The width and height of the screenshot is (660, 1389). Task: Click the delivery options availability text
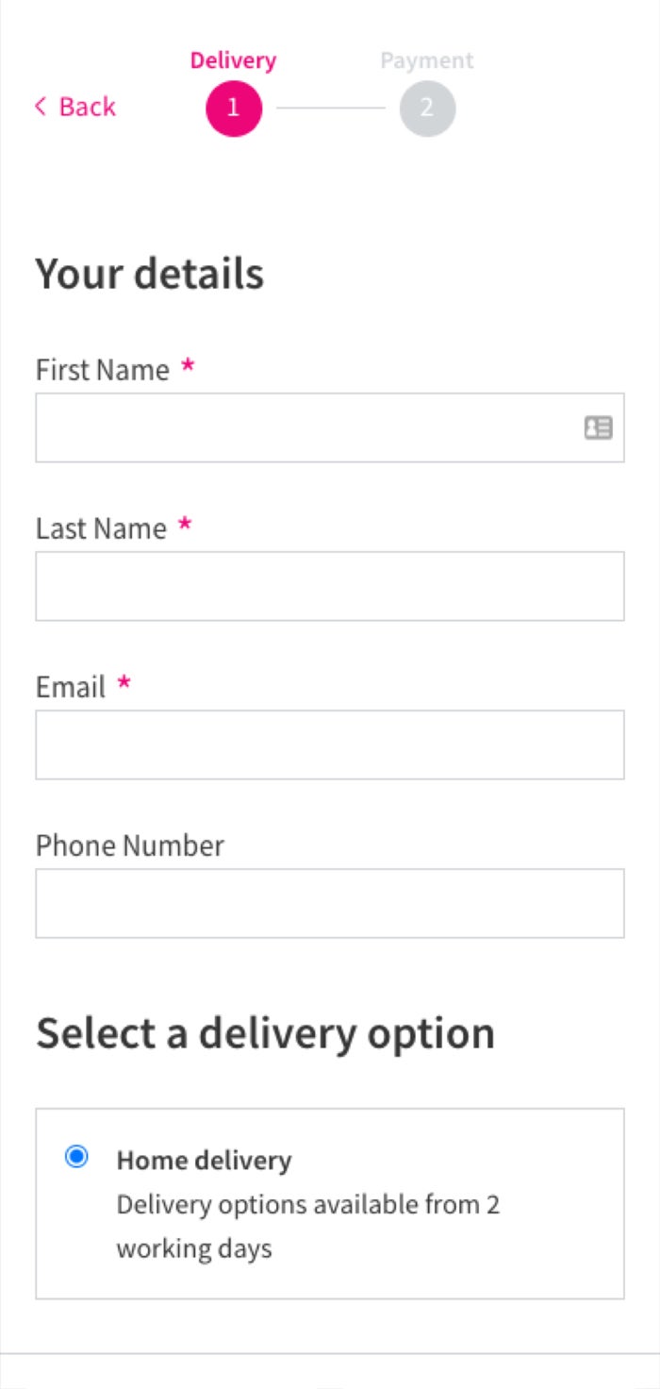[308, 1226]
